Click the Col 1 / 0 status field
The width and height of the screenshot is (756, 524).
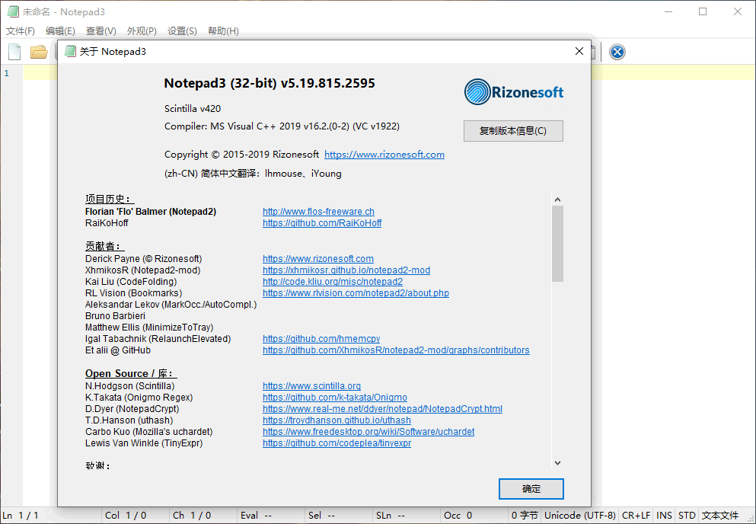[136, 516]
